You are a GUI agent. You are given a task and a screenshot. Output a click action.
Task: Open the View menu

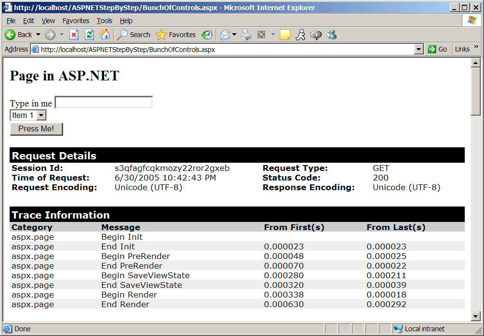[48, 21]
